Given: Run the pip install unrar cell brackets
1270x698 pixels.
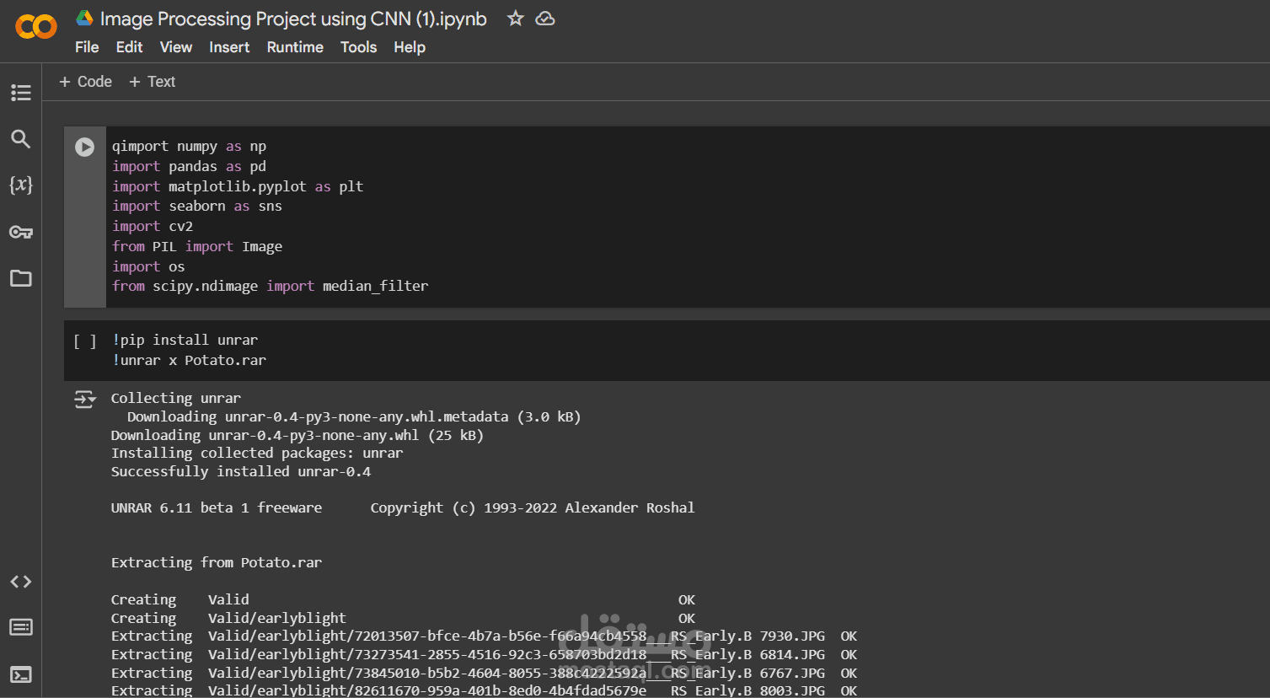Looking at the screenshot, I should [85, 341].
